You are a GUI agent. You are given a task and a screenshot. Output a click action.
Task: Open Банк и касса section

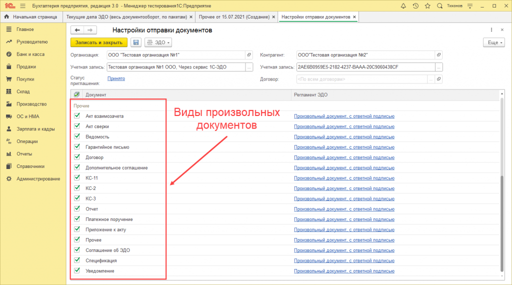30,54
